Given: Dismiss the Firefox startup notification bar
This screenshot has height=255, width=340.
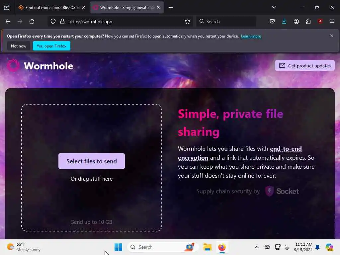Looking at the screenshot, I should [332, 36].
